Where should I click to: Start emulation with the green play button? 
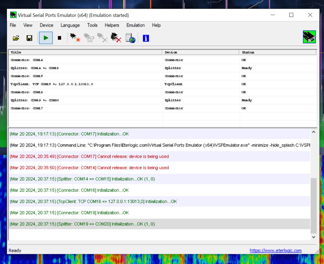[46, 38]
